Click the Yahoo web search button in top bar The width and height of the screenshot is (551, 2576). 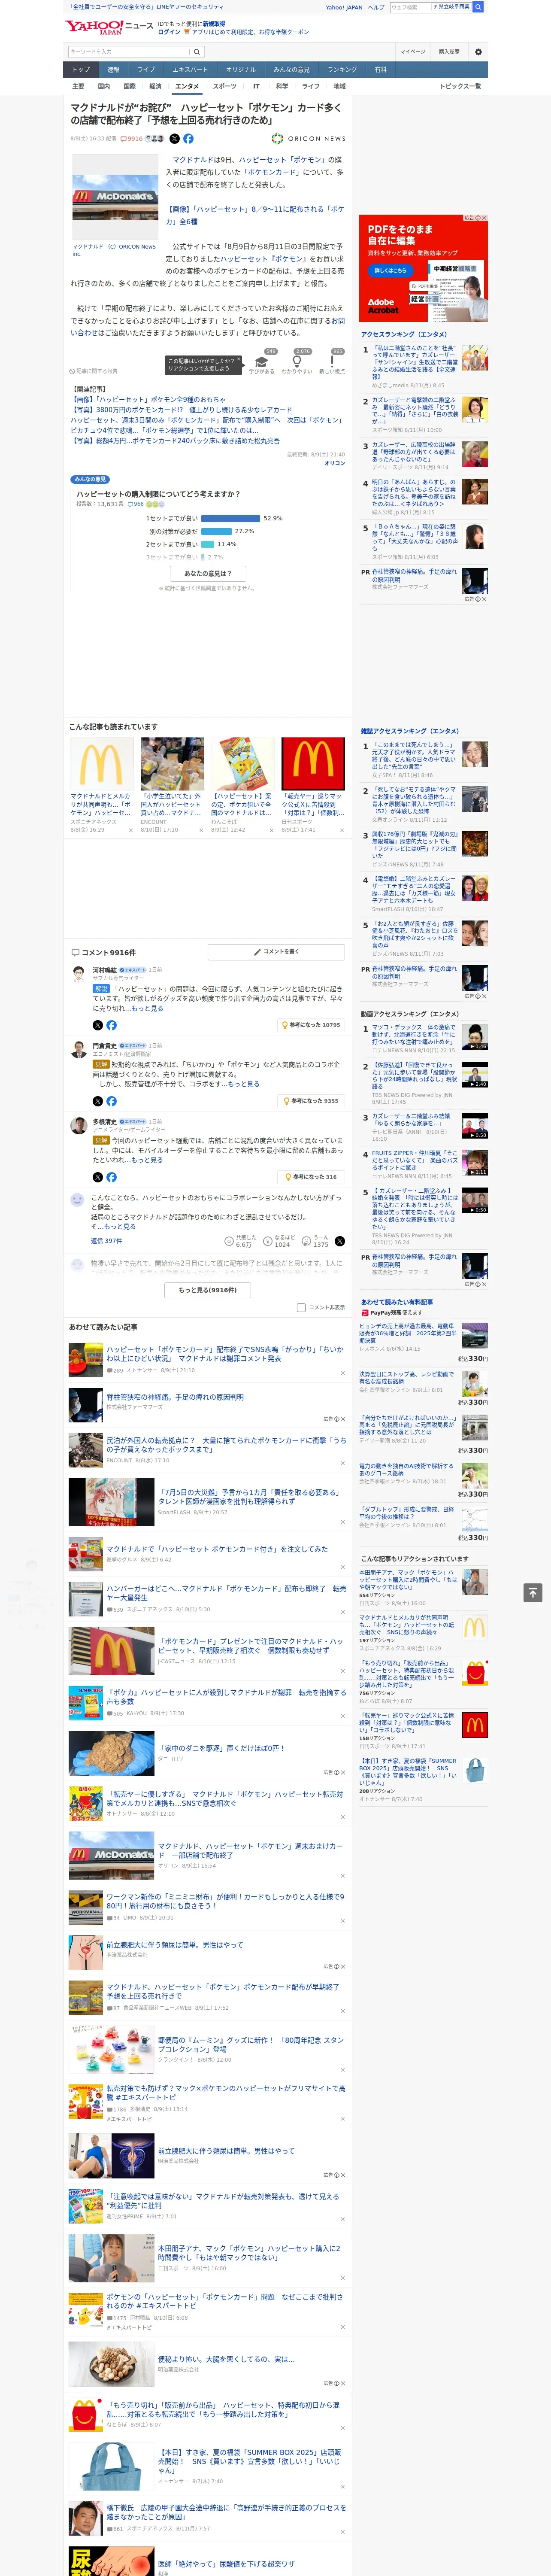[478, 7]
